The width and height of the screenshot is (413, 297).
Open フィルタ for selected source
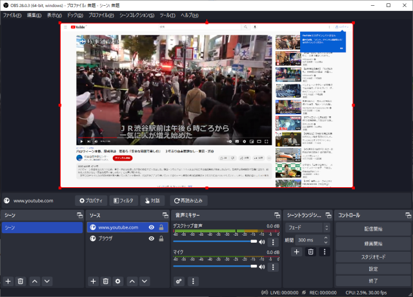(x=123, y=201)
